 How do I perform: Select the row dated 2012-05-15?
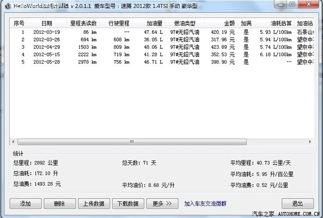coord(162,54)
